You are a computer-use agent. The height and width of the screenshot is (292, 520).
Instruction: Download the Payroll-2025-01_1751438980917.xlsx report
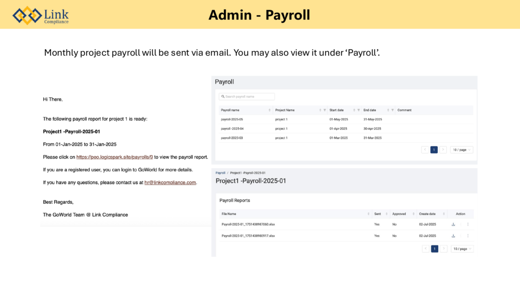click(x=453, y=236)
